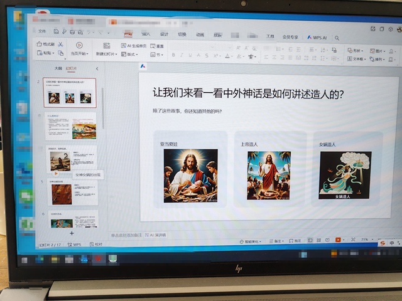Click the floating WPS AI icon above slide
The width and height of the screenshot is (402, 301).
143,65
